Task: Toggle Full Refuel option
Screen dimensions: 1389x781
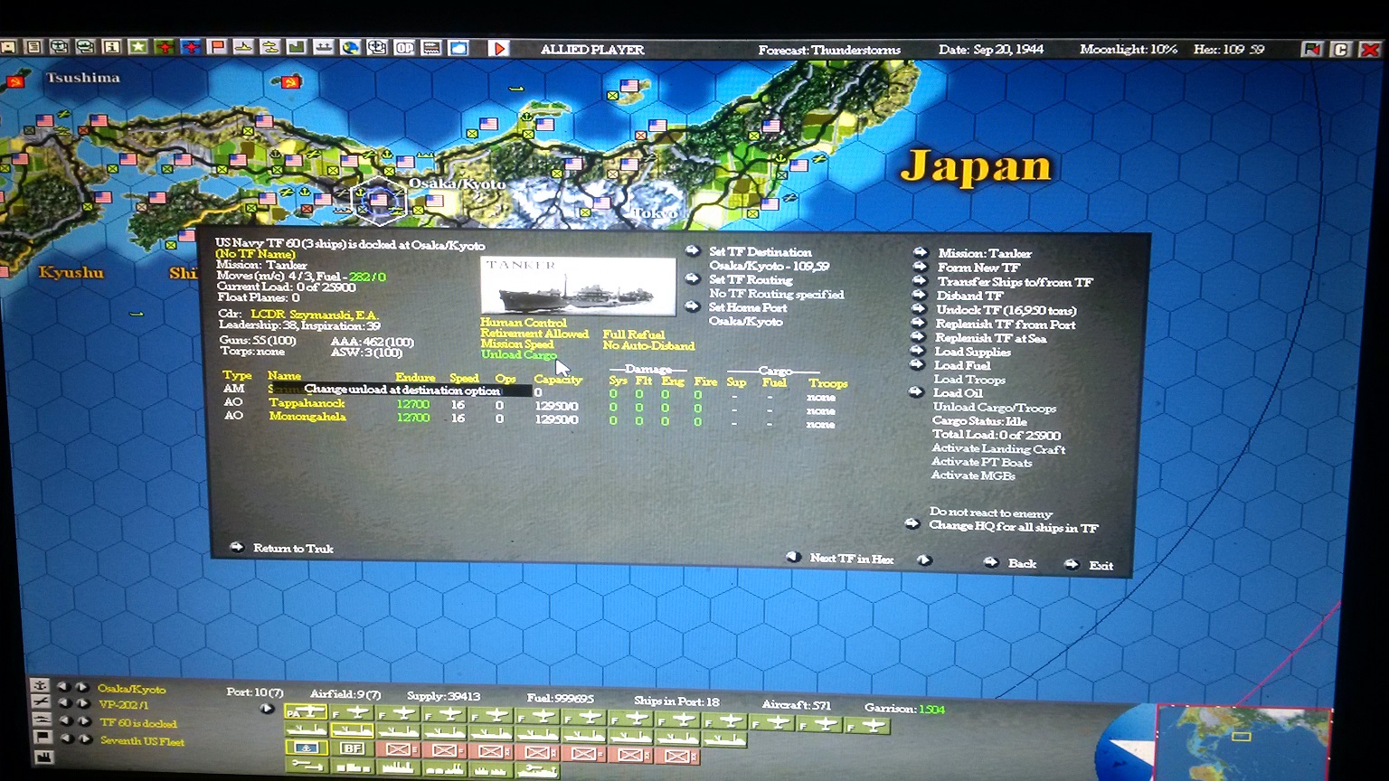Action: (633, 334)
